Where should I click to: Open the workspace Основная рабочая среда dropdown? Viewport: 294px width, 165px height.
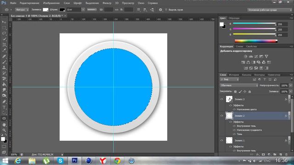pyautogui.click(x=270, y=10)
